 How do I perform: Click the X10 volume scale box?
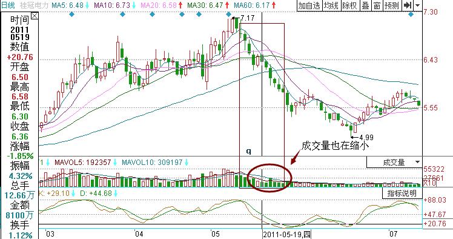pyautogui.click(x=429, y=183)
